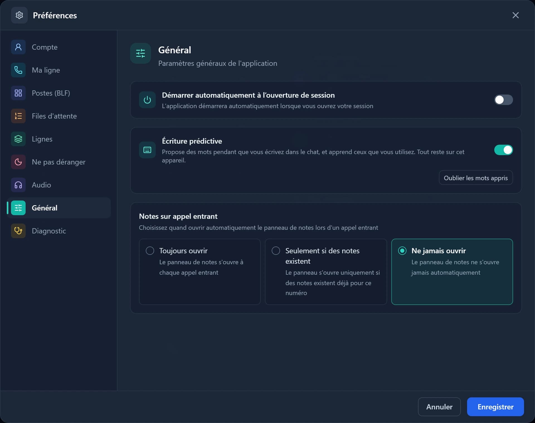Click the Files d'attente list icon
The height and width of the screenshot is (423, 535).
pos(18,116)
